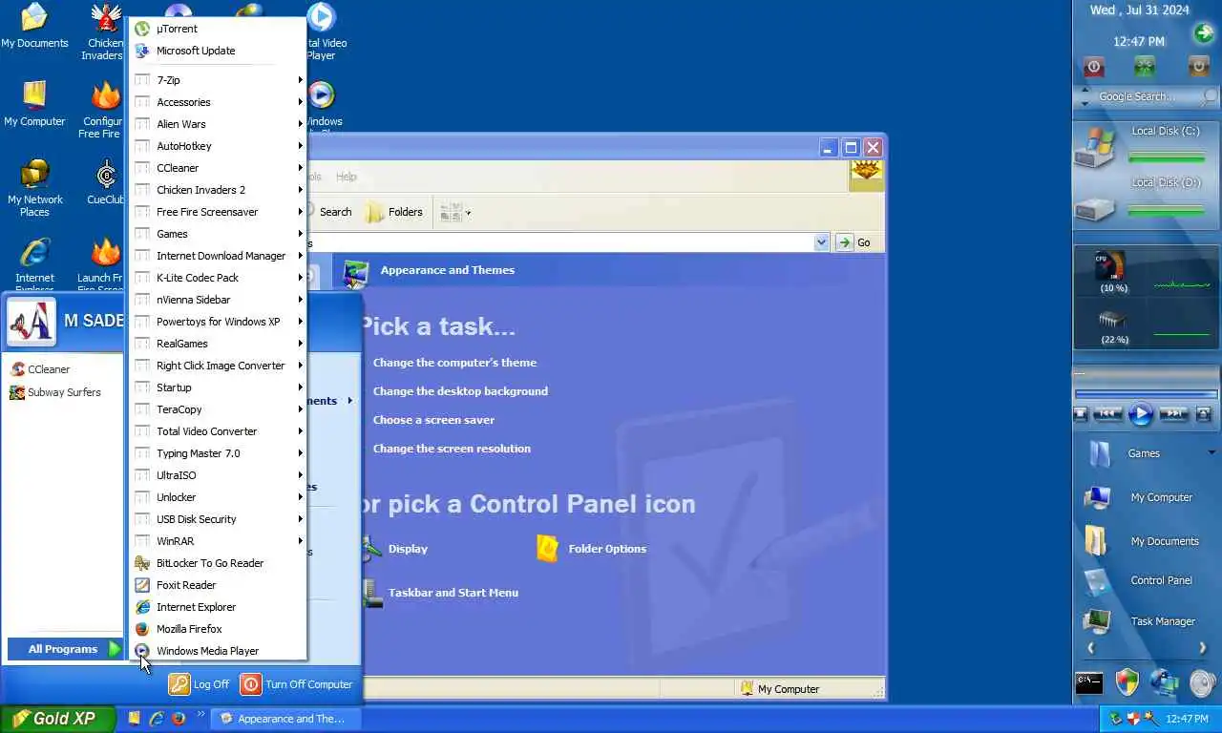1222x733 pixels.
Task: Stop playback in sidebar media player
Action: [x=1081, y=414]
